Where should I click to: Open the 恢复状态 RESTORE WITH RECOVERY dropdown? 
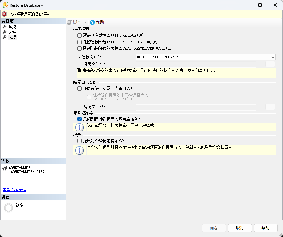click(205, 57)
